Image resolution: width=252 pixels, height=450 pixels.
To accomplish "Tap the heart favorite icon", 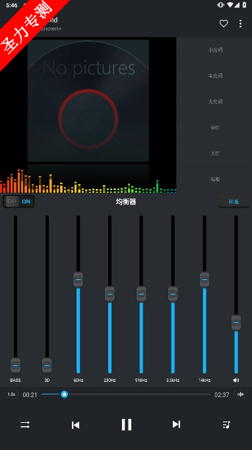I will tap(224, 24).
